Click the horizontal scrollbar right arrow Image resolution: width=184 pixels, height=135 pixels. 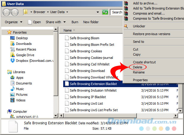click(175, 115)
